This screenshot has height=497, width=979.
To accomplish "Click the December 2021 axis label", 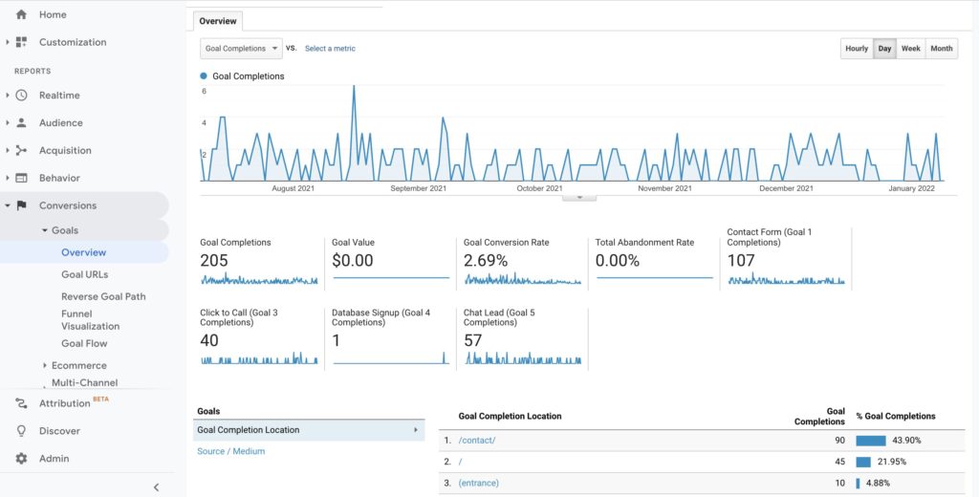I will pyautogui.click(x=786, y=188).
